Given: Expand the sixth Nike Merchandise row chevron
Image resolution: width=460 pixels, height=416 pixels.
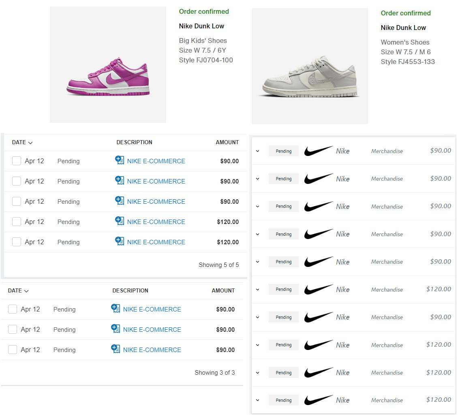Looking at the screenshot, I should click(258, 290).
